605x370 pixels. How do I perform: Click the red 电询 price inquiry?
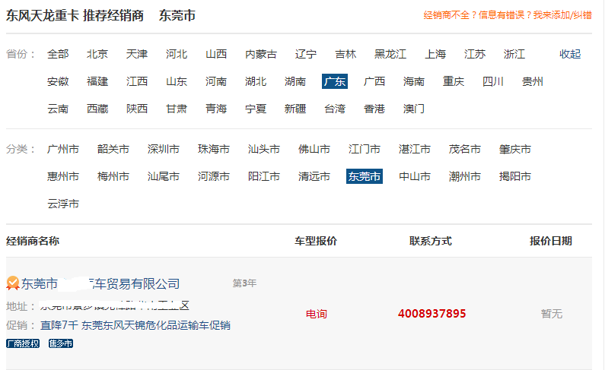[316, 314]
